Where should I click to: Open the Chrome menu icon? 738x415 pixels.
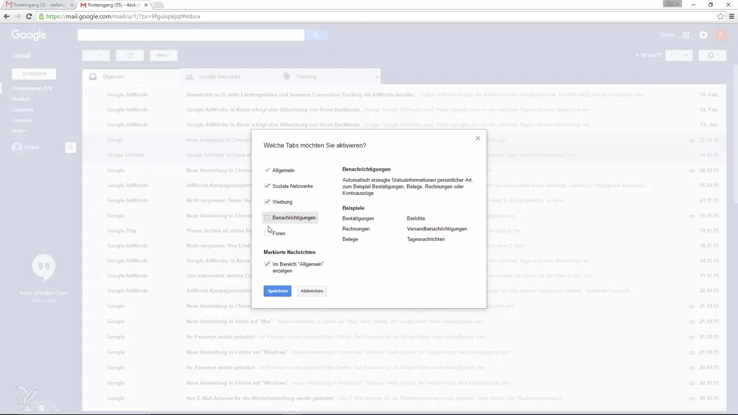[731, 17]
